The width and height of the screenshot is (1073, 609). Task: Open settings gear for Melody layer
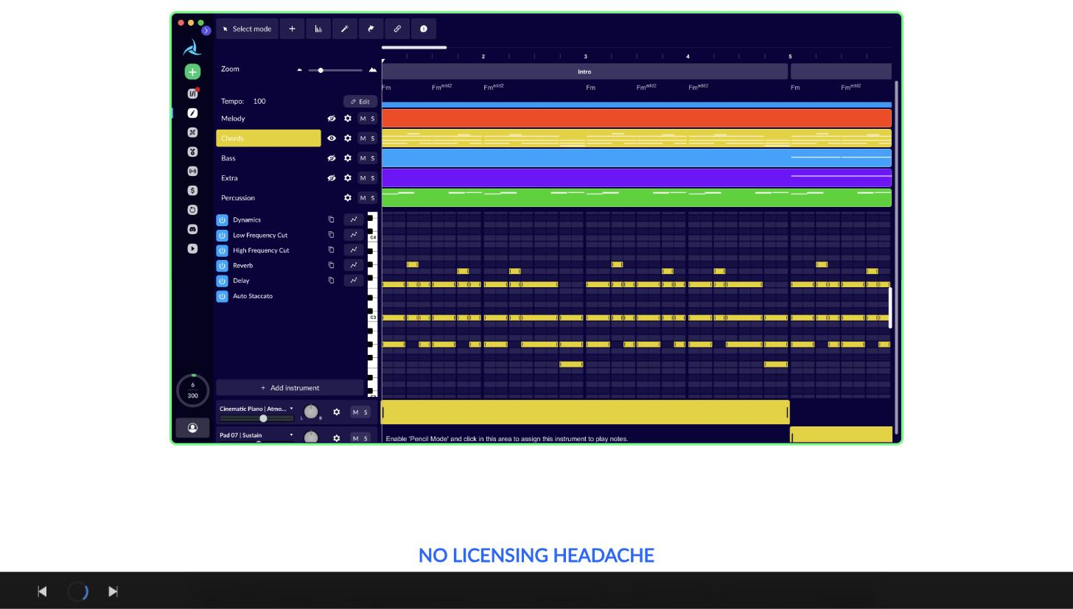(348, 119)
